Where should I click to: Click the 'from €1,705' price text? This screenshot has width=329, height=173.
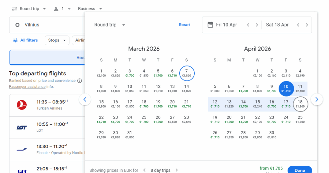(x=271, y=168)
